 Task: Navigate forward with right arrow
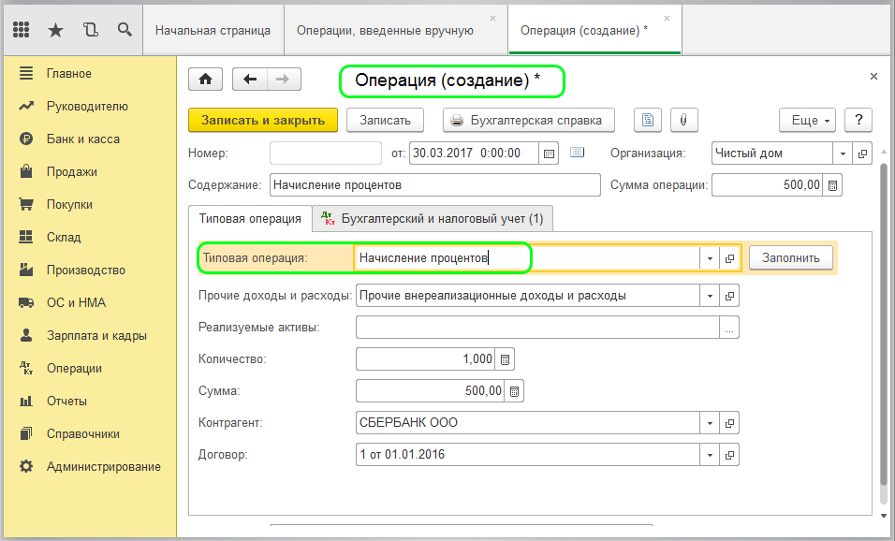283,80
